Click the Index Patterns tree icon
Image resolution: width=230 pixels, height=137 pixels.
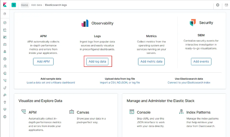click(x=181, y=112)
